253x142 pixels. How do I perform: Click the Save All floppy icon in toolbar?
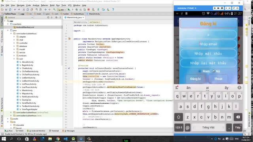(6, 9)
